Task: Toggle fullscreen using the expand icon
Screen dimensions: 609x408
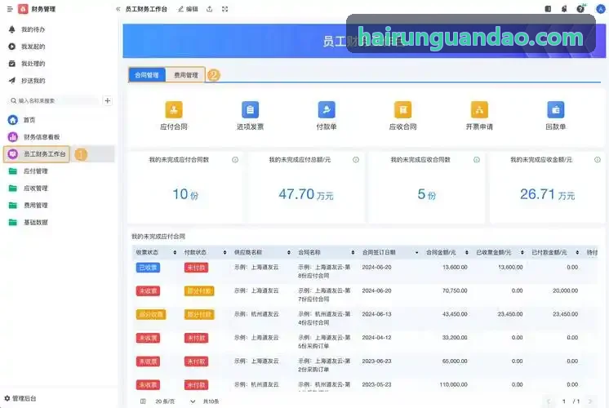Action: coord(224,9)
